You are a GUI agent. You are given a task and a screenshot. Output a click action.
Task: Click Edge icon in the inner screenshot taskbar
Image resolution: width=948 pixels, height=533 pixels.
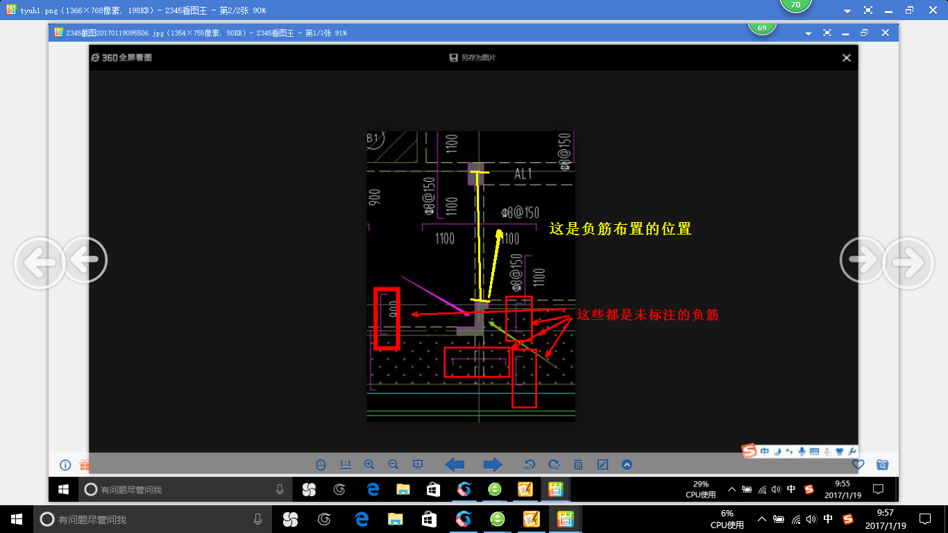(x=373, y=489)
